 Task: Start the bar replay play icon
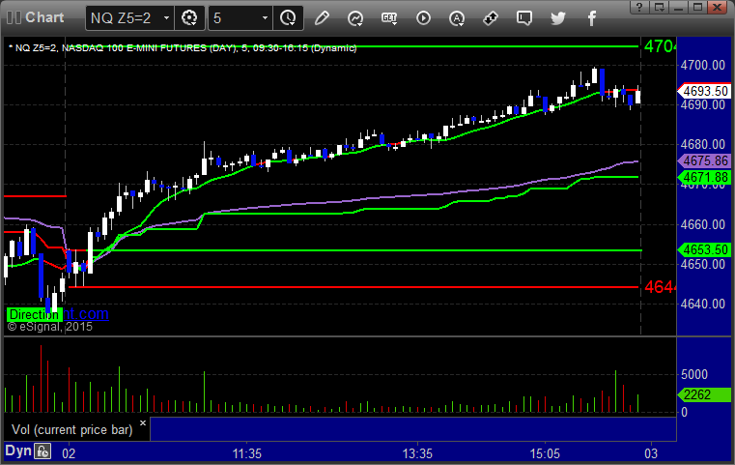pos(423,18)
